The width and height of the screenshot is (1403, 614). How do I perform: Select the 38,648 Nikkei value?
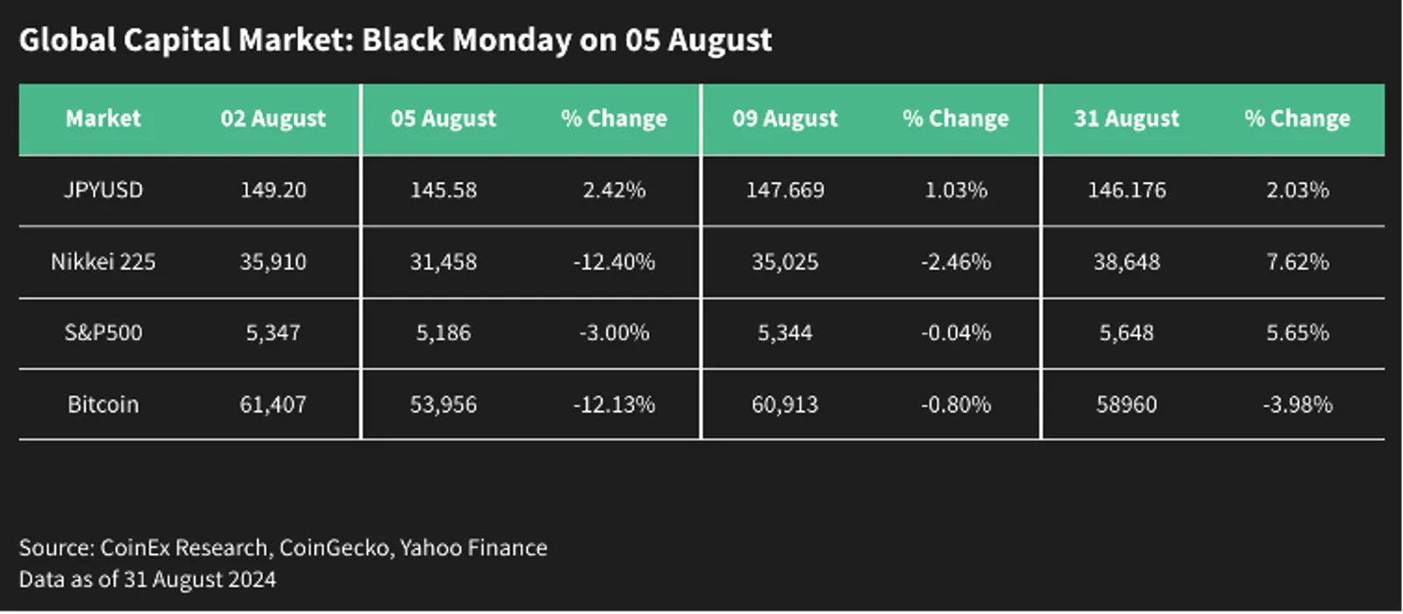(1126, 262)
